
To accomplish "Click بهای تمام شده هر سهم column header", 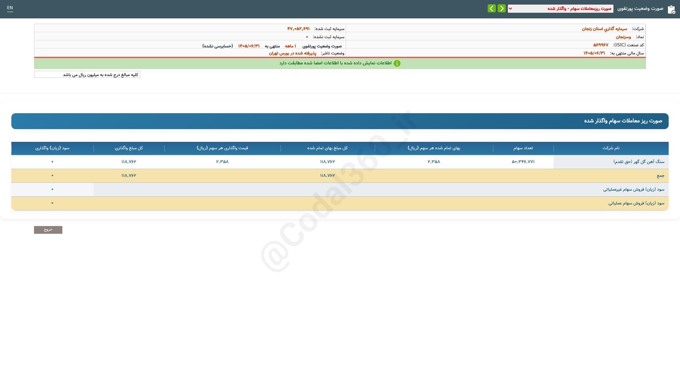I will pyautogui.click(x=434, y=148).
